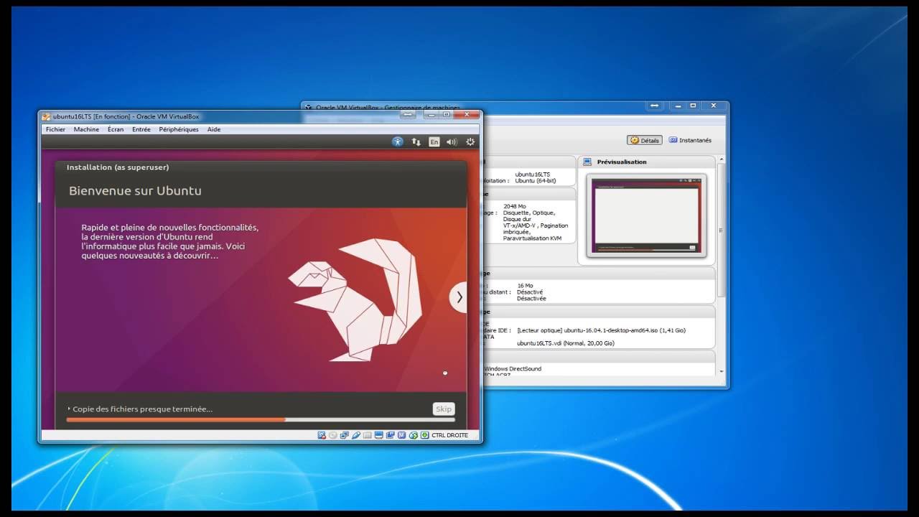This screenshot has height=517, width=919.
Task: Click the VM features (V) status icon
Action: (x=401, y=435)
